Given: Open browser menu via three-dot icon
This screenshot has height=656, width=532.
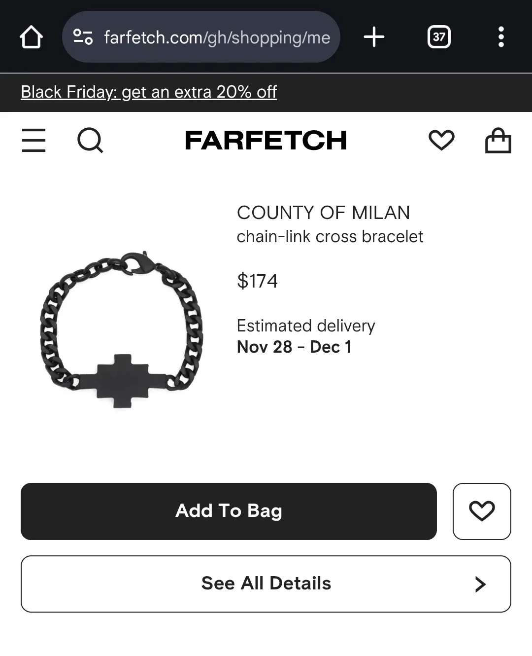Looking at the screenshot, I should coord(501,36).
